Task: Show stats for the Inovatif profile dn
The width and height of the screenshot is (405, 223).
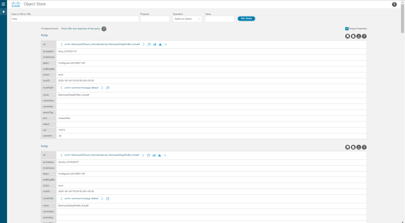Action: pyautogui.click(x=155, y=44)
